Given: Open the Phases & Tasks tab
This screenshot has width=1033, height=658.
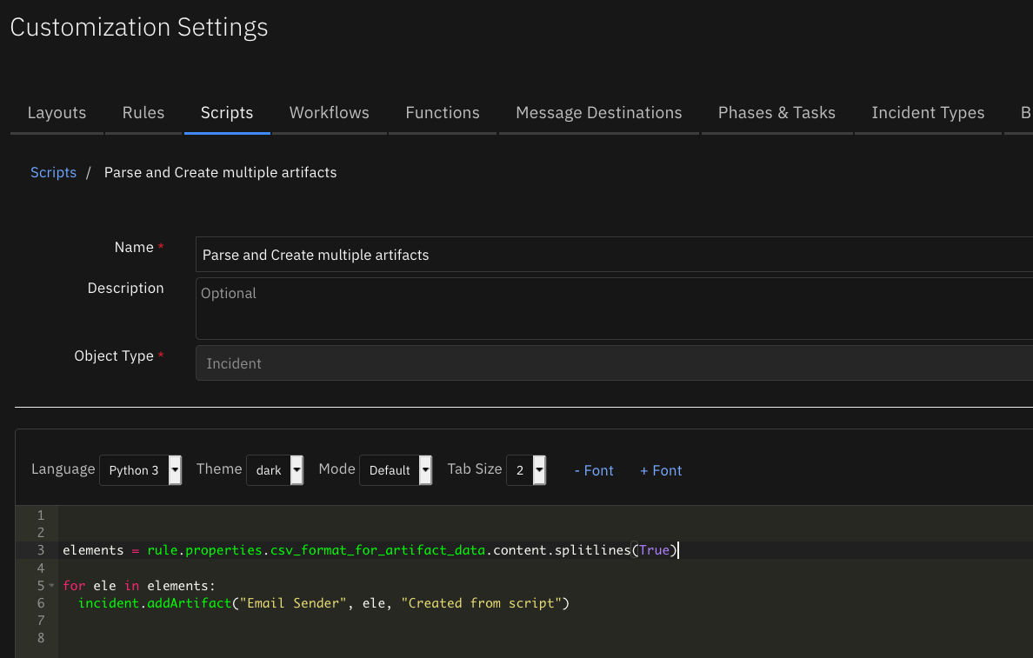Looking at the screenshot, I should tap(776, 113).
